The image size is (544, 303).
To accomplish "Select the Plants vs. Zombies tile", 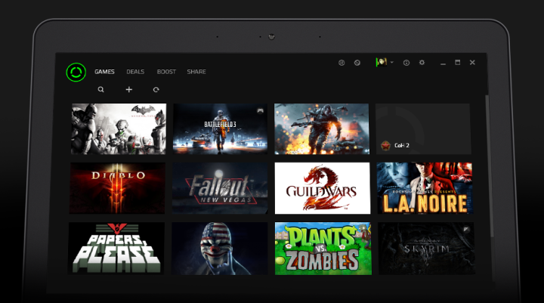I will 323,249.
